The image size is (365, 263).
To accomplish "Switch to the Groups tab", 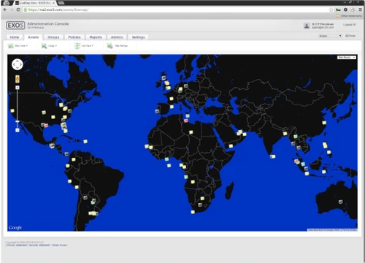I will [53, 37].
